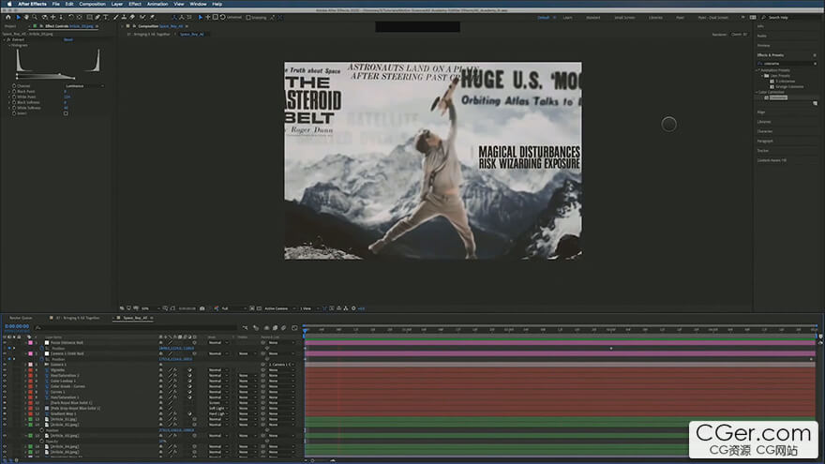Select the Roto Brush tool
This screenshot has height=464, width=825.
pos(142,18)
